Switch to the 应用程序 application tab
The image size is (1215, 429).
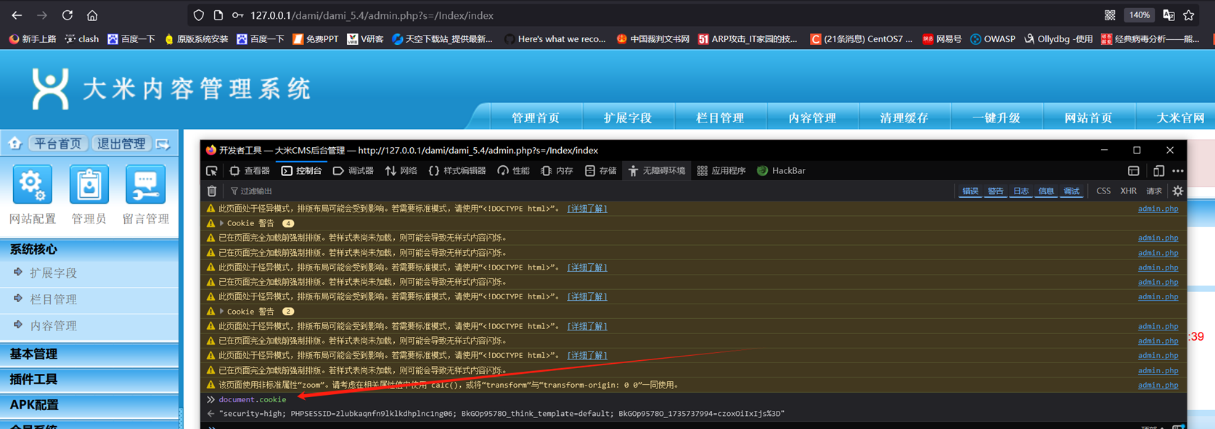tap(721, 171)
